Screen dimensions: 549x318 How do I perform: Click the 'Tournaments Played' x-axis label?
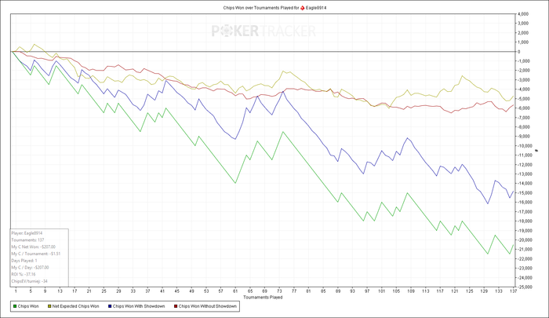[x=263, y=298]
